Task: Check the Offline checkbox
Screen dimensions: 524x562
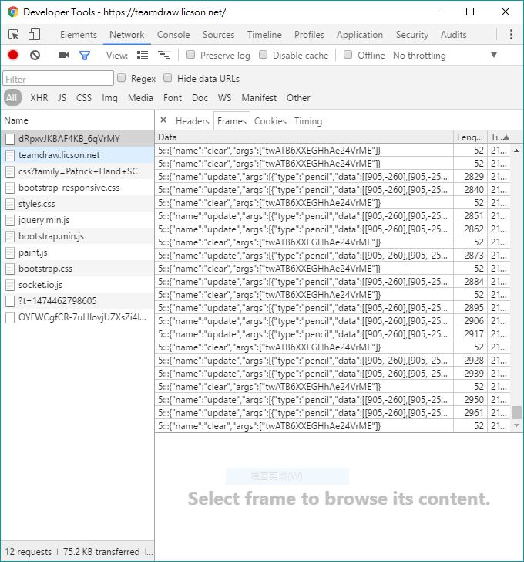Action: (348, 55)
